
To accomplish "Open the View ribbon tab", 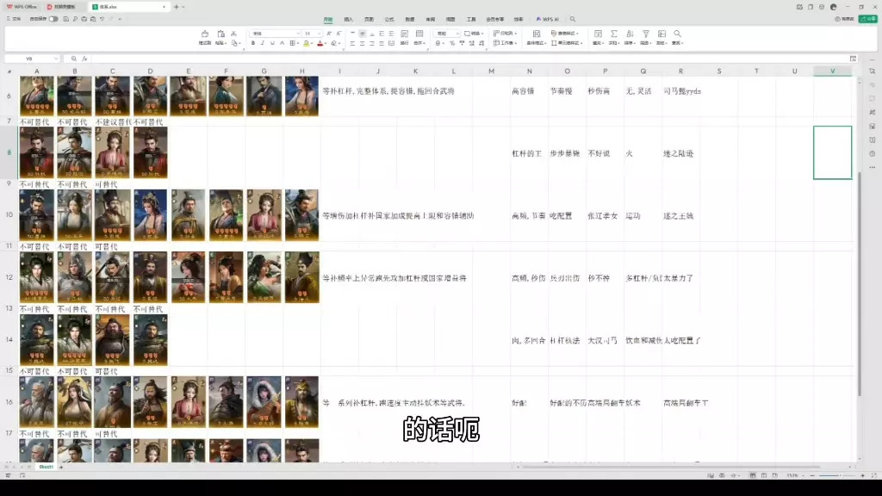I will tap(450, 19).
